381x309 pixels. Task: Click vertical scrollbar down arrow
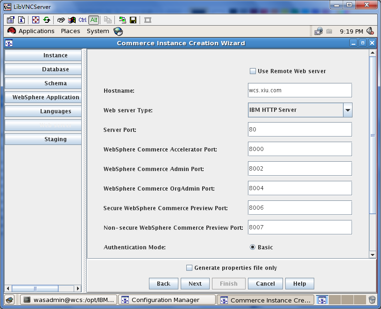coord(373,254)
